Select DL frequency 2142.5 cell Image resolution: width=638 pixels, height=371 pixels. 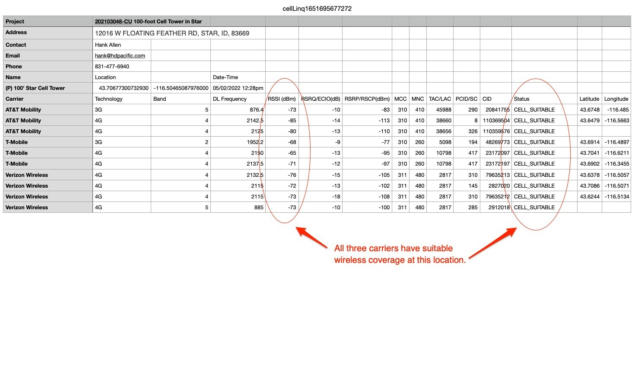click(x=238, y=120)
